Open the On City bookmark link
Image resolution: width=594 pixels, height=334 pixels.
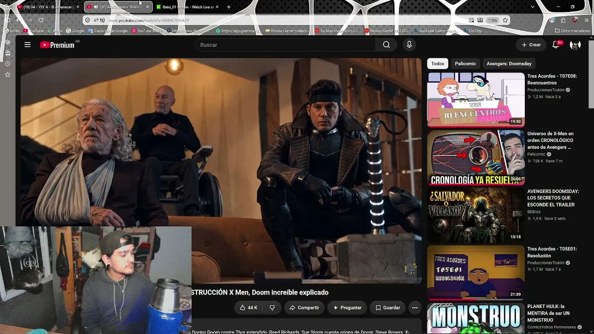click(472, 31)
